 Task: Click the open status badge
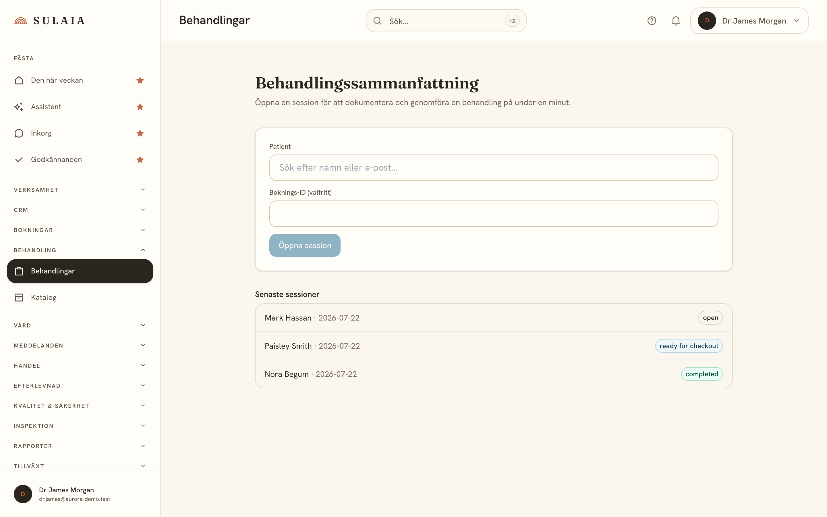pyautogui.click(x=710, y=318)
